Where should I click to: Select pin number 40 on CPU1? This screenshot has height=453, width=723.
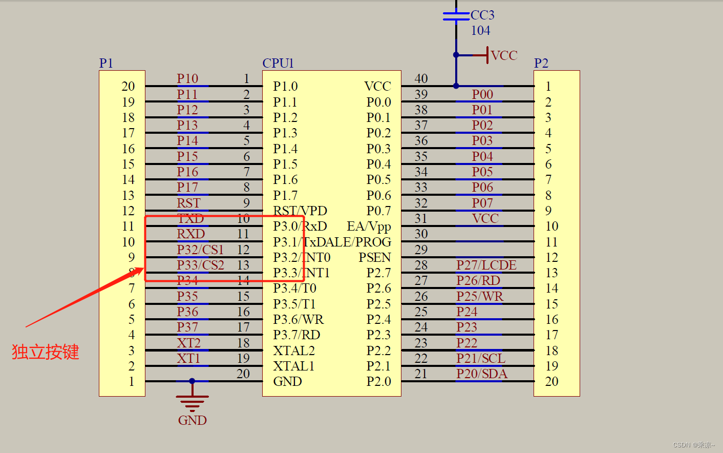point(421,78)
